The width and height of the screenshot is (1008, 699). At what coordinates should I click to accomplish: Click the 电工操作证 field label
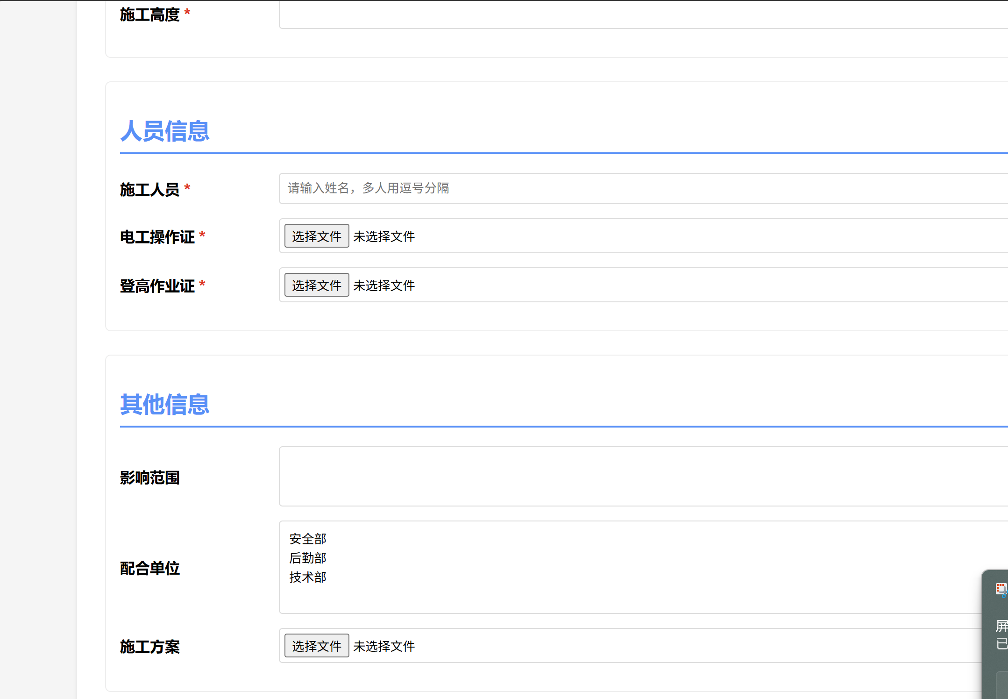point(157,237)
